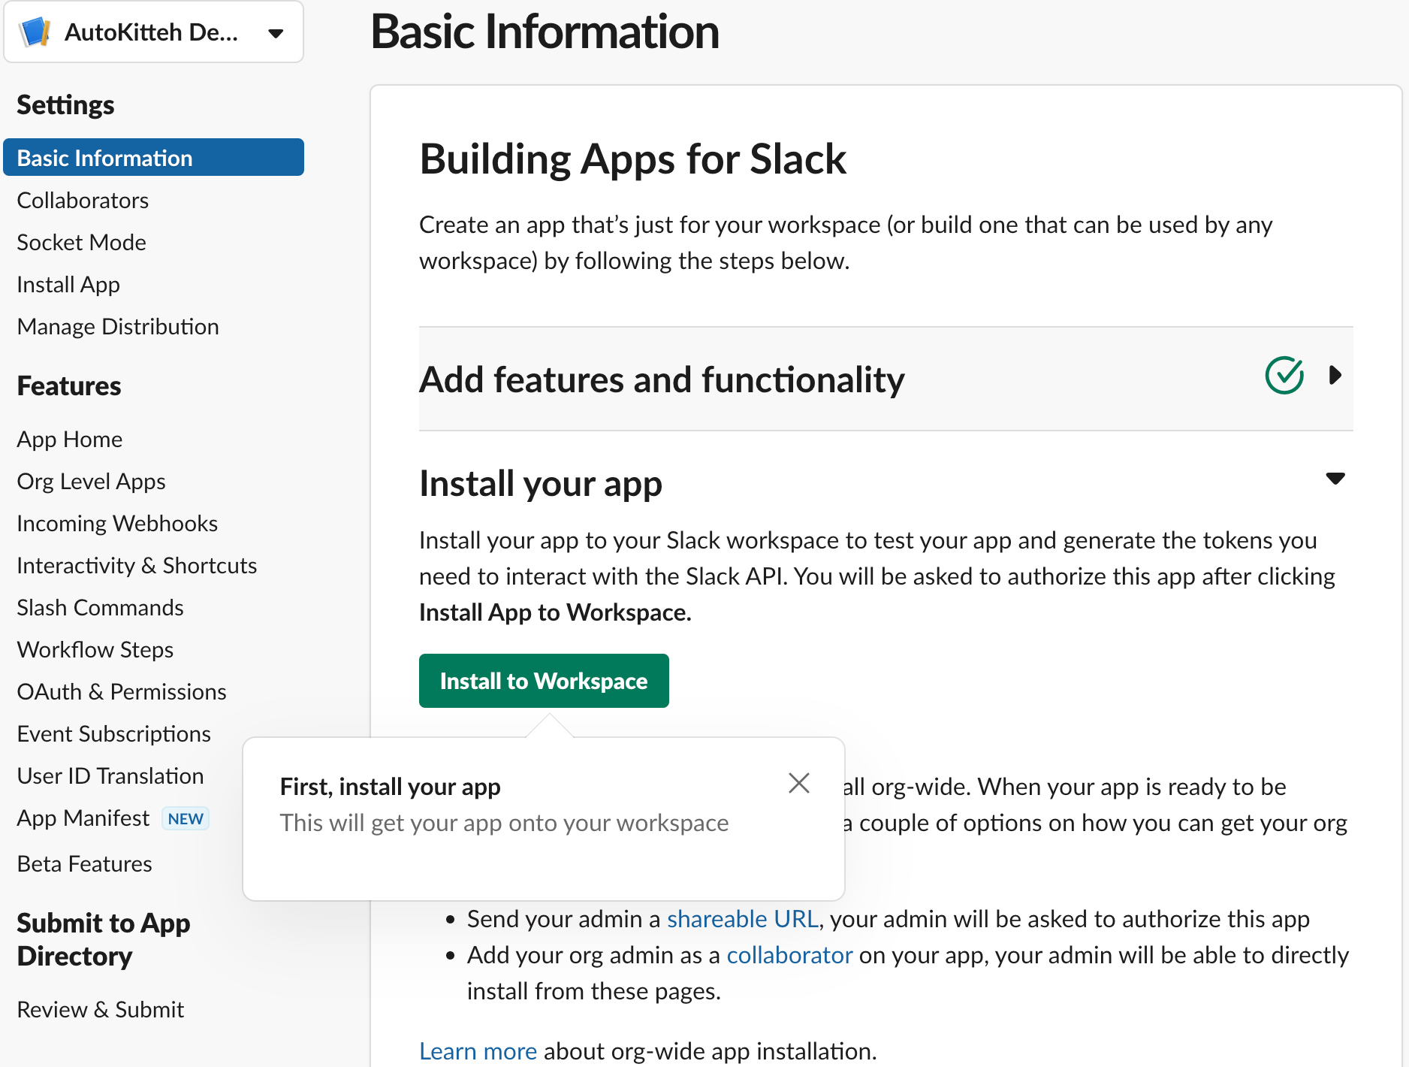Open Collaborators settings page
Viewport: 1409px width, 1067px height.
coord(83,201)
